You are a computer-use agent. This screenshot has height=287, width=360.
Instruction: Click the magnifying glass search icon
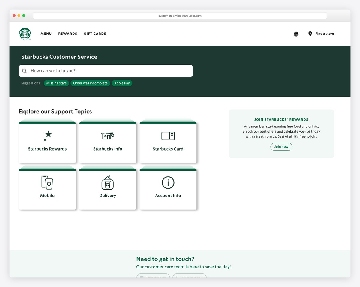25,71
